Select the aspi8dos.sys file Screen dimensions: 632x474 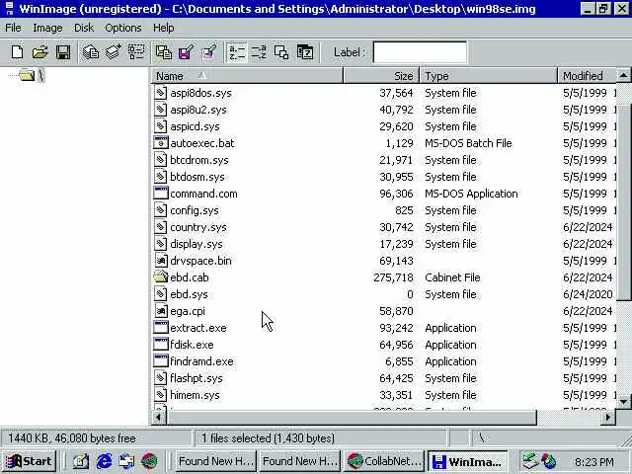pyautogui.click(x=200, y=93)
